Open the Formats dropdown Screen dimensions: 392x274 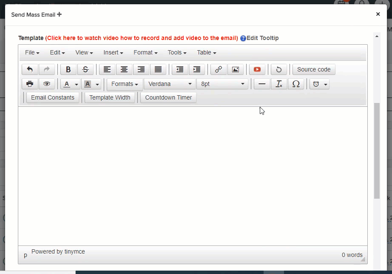tap(125, 84)
